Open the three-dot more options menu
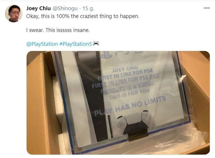This screenshot has height=158, width=215. (x=207, y=8)
